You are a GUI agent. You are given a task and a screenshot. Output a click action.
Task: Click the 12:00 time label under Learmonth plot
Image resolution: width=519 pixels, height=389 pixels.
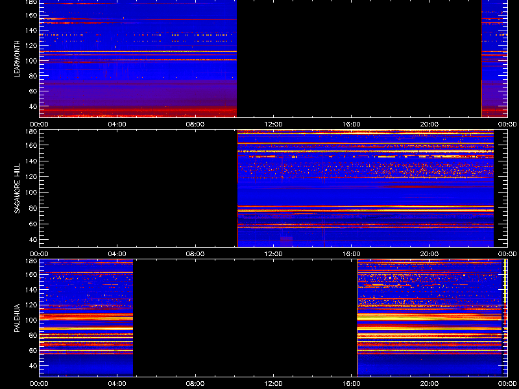point(273,124)
